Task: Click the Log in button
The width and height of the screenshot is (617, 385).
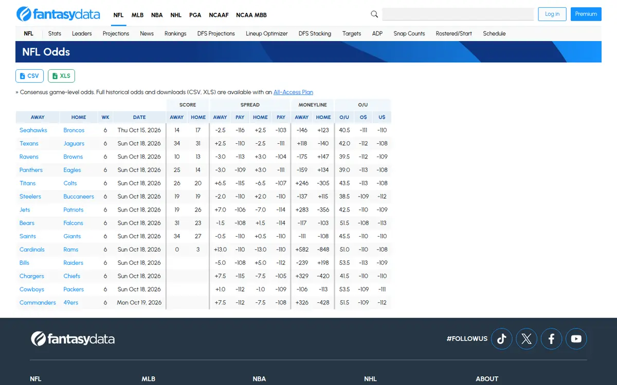Action: coord(552,14)
